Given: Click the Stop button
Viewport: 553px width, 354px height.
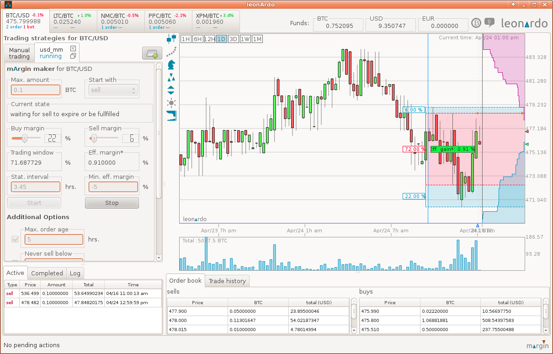Looking at the screenshot, I should (112, 203).
